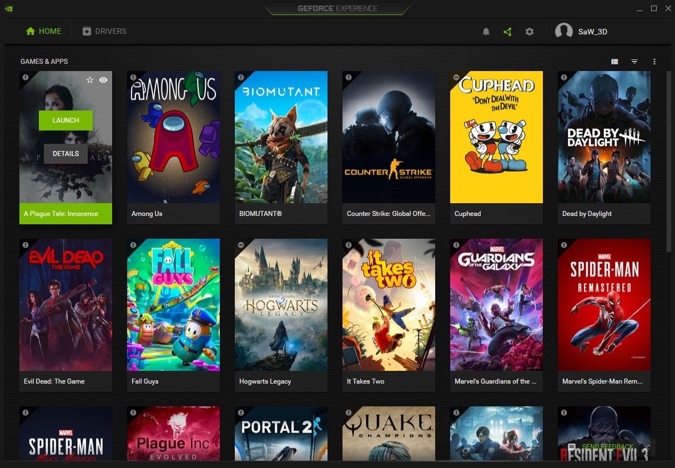Select the Fall Guys cover art

(173, 305)
